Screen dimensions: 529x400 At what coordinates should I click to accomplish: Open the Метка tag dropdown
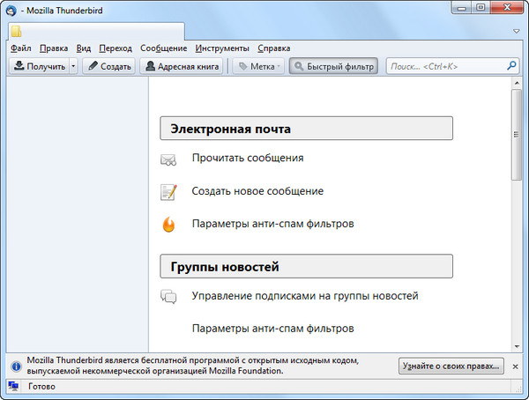coord(258,66)
